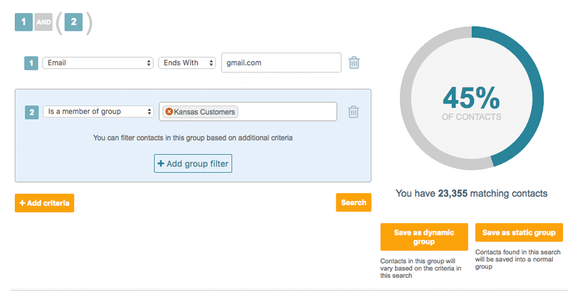Click the AND operator badge
This screenshot has height=291, width=580.
43,22
